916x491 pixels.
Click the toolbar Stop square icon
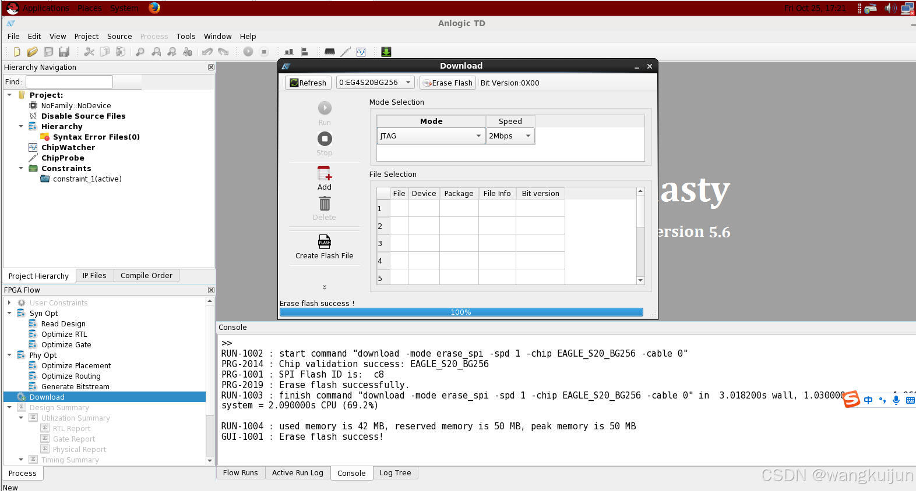coord(264,52)
